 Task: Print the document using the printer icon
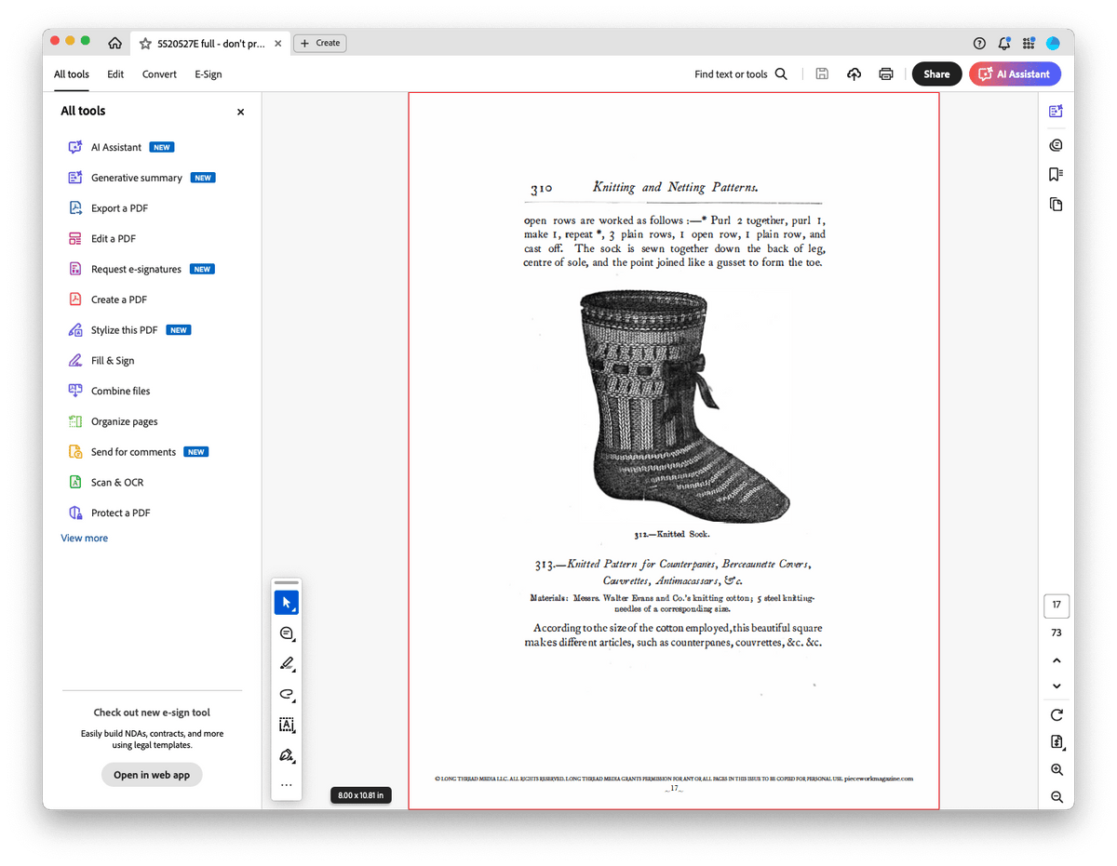886,74
